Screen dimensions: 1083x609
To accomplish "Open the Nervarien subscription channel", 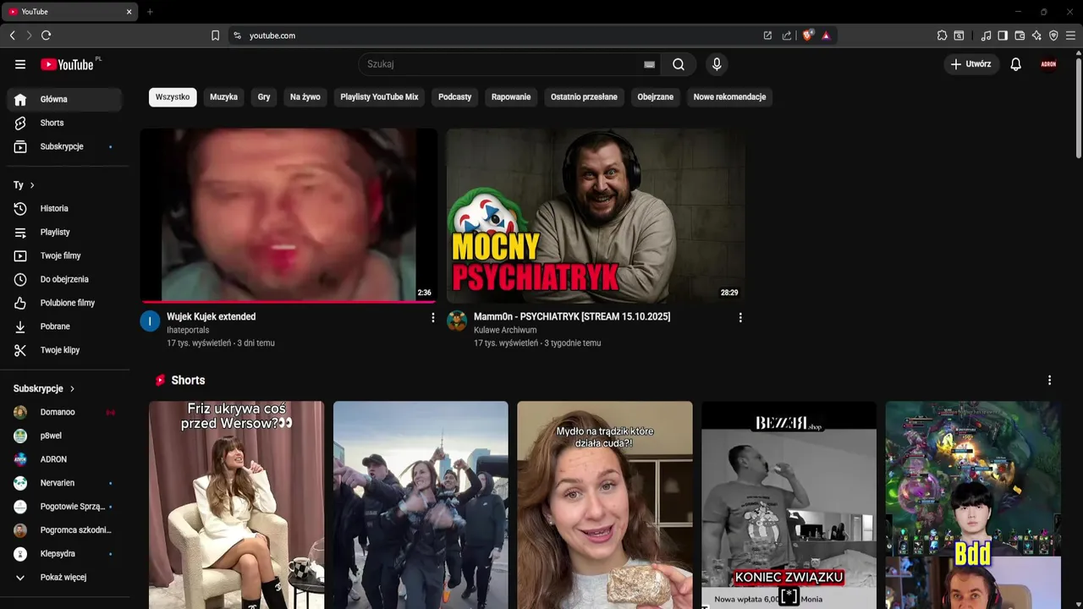I will pos(64,483).
